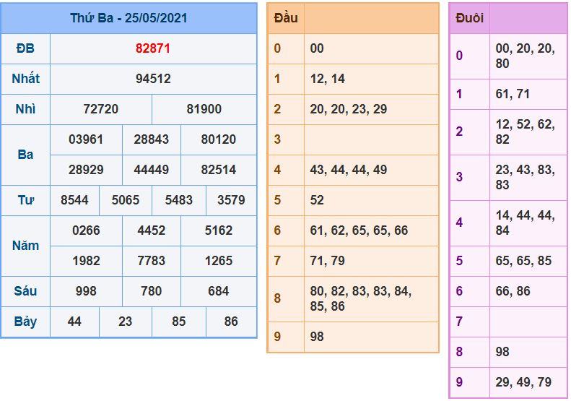Click the Sáu prize number 998
The image size is (571, 401).
pos(86,291)
